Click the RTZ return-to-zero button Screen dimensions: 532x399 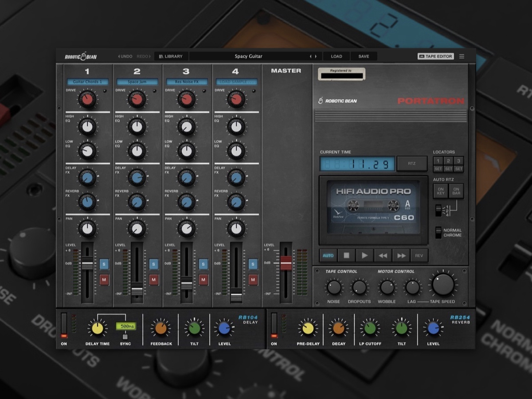412,164
